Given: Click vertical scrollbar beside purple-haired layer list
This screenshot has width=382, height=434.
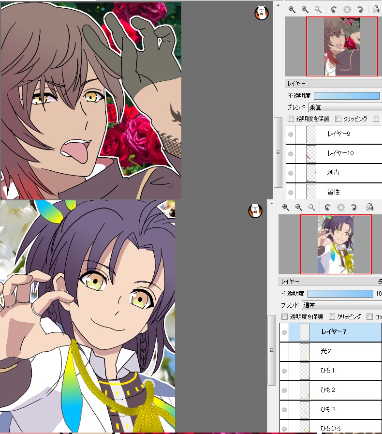Looking at the screenshot, I should (x=272, y=350).
